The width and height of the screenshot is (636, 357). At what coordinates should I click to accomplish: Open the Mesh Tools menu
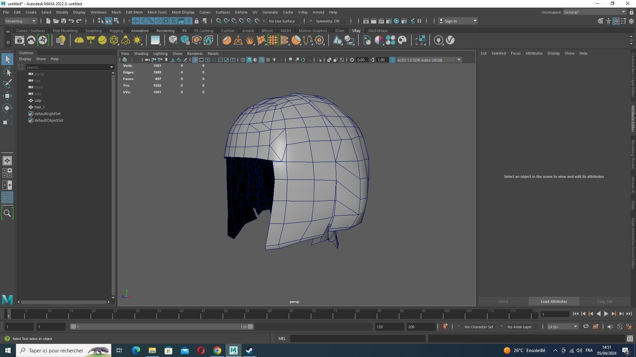click(157, 12)
